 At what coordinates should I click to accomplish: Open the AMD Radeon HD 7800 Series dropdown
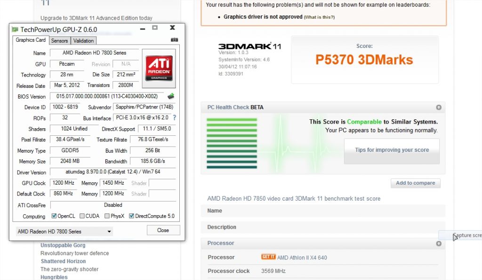pyautogui.click(x=64, y=231)
